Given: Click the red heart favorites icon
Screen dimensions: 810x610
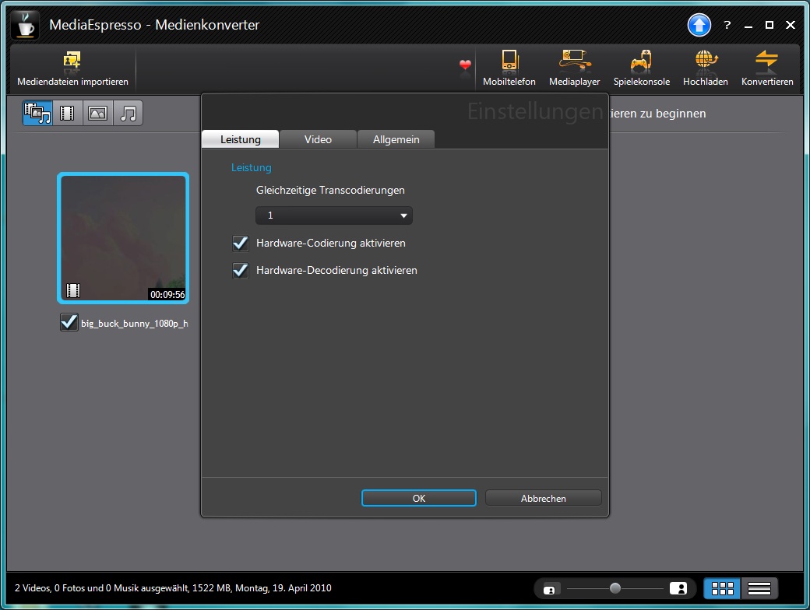Looking at the screenshot, I should tap(465, 65).
